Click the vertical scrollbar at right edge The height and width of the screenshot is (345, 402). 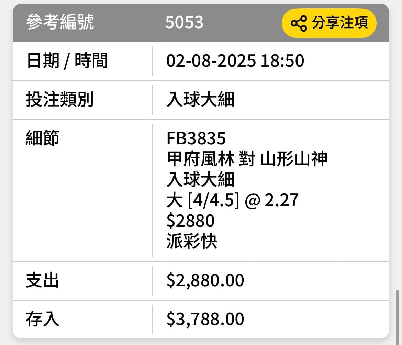pyautogui.click(x=398, y=317)
